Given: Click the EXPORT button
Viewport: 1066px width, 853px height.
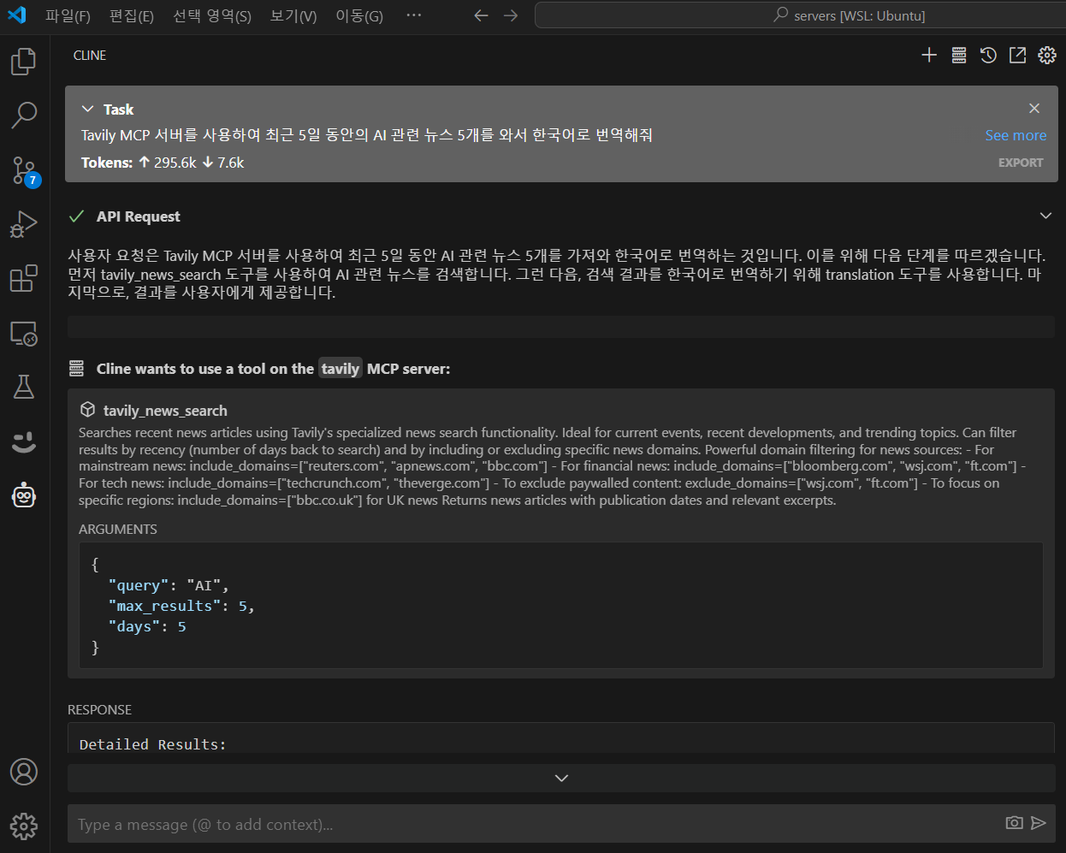Looking at the screenshot, I should coord(1021,163).
